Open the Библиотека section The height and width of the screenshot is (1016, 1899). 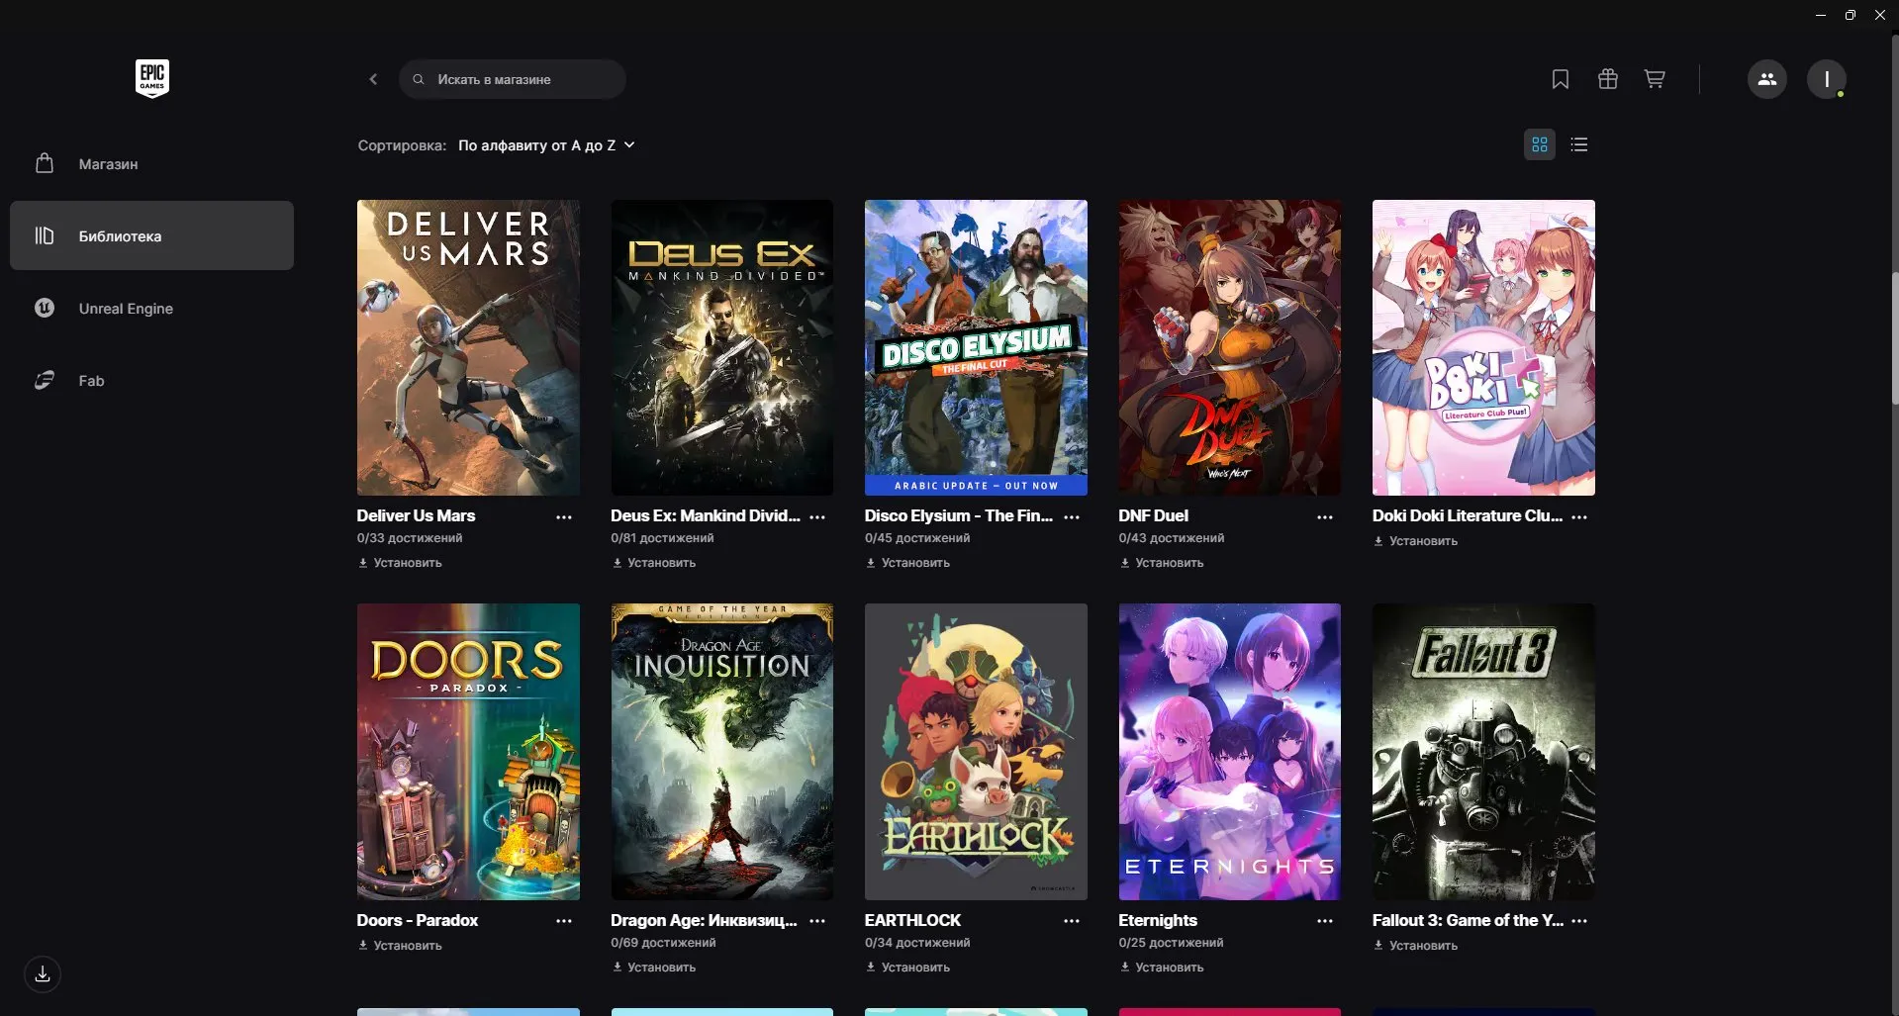point(151,235)
